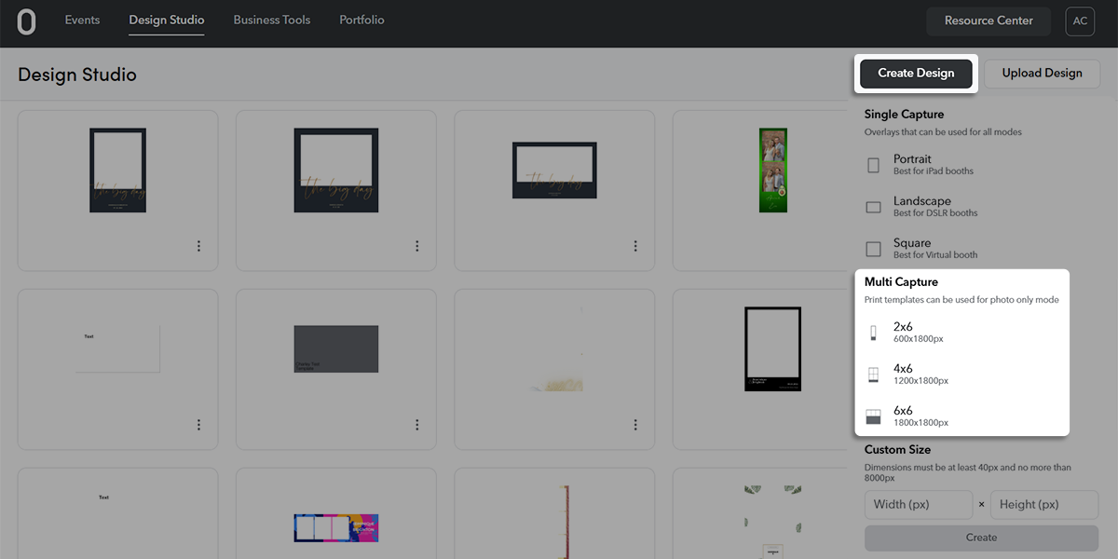Open three-dot menu on second design card
This screenshot has height=559, width=1118.
coord(416,246)
